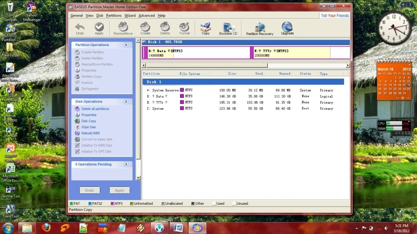This screenshot has height=234, width=417.
Task: Click the FAT color swatch in legend
Action: click(x=71, y=203)
